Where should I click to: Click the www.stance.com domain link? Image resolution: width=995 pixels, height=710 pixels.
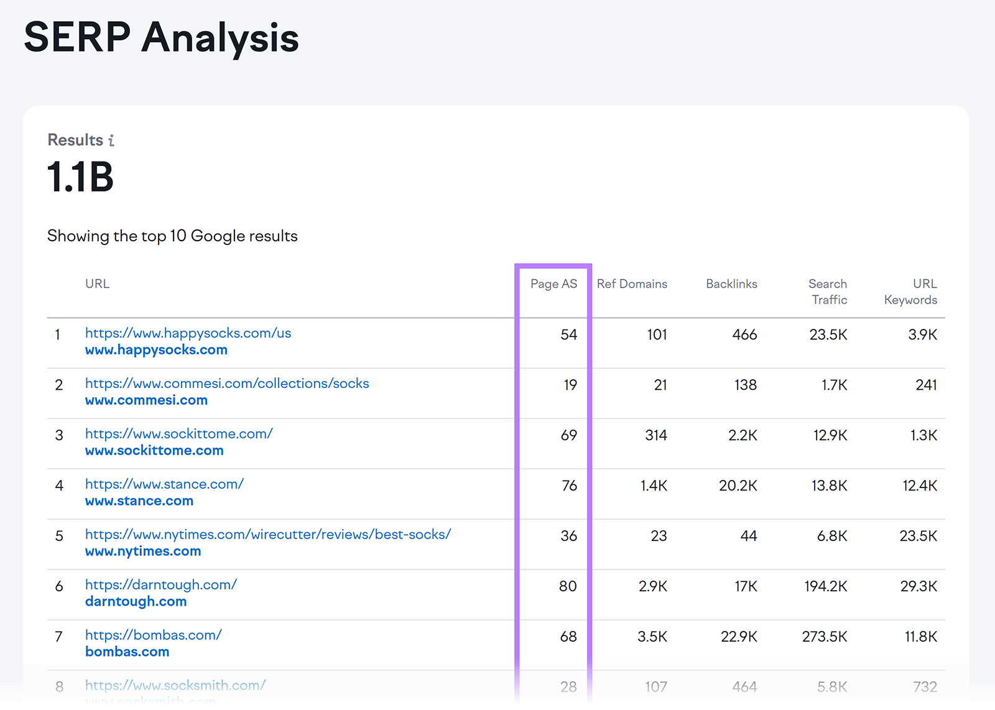coord(139,500)
